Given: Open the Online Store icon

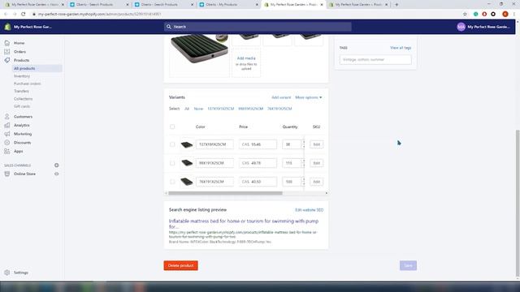Looking at the screenshot, I should coord(7,174).
